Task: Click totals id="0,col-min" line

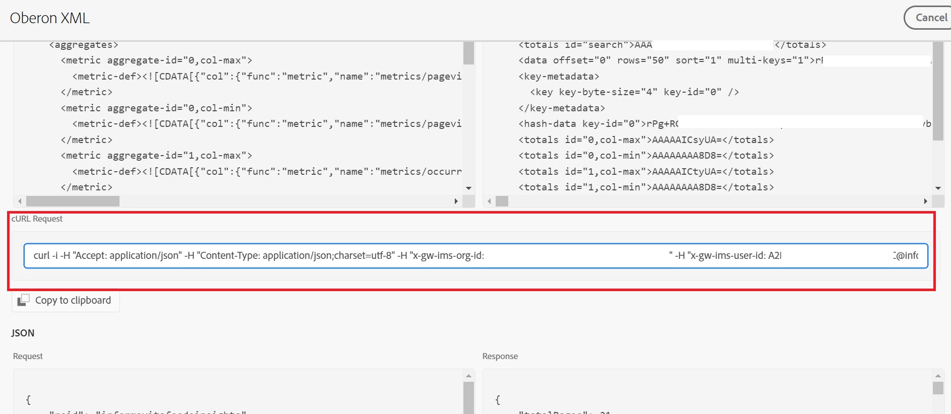Action: 646,156
